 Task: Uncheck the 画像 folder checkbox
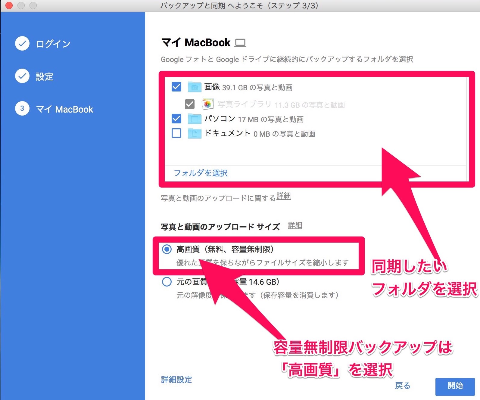tap(176, 87)
